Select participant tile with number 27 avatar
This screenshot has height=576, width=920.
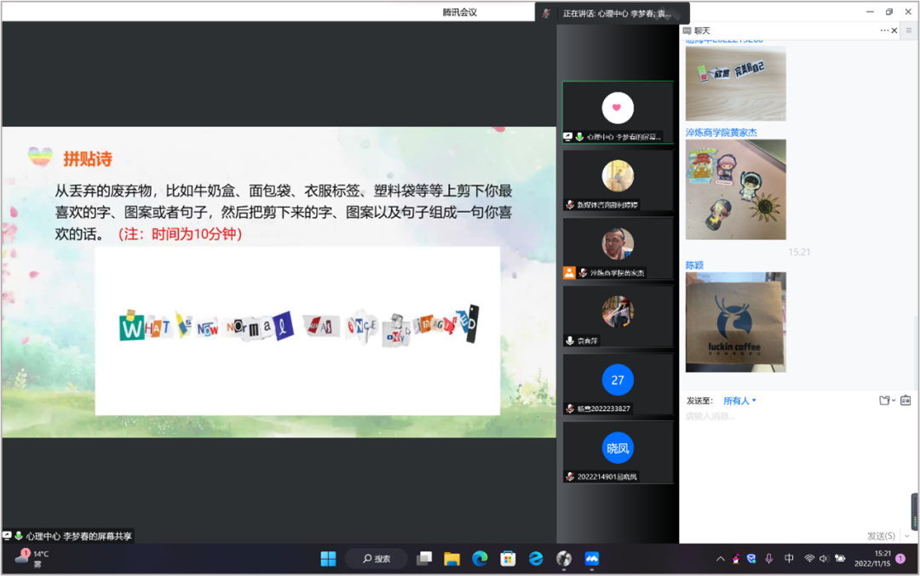pyautogui.click(x=618, y=384)
